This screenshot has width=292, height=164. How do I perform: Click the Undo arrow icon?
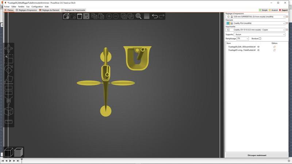click(x=155, y=16)
